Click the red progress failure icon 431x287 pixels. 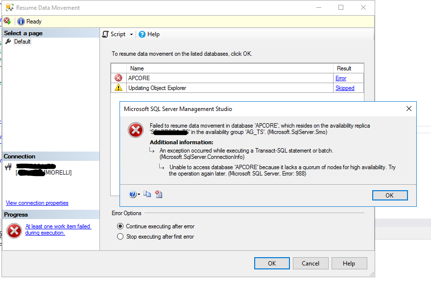14,231
